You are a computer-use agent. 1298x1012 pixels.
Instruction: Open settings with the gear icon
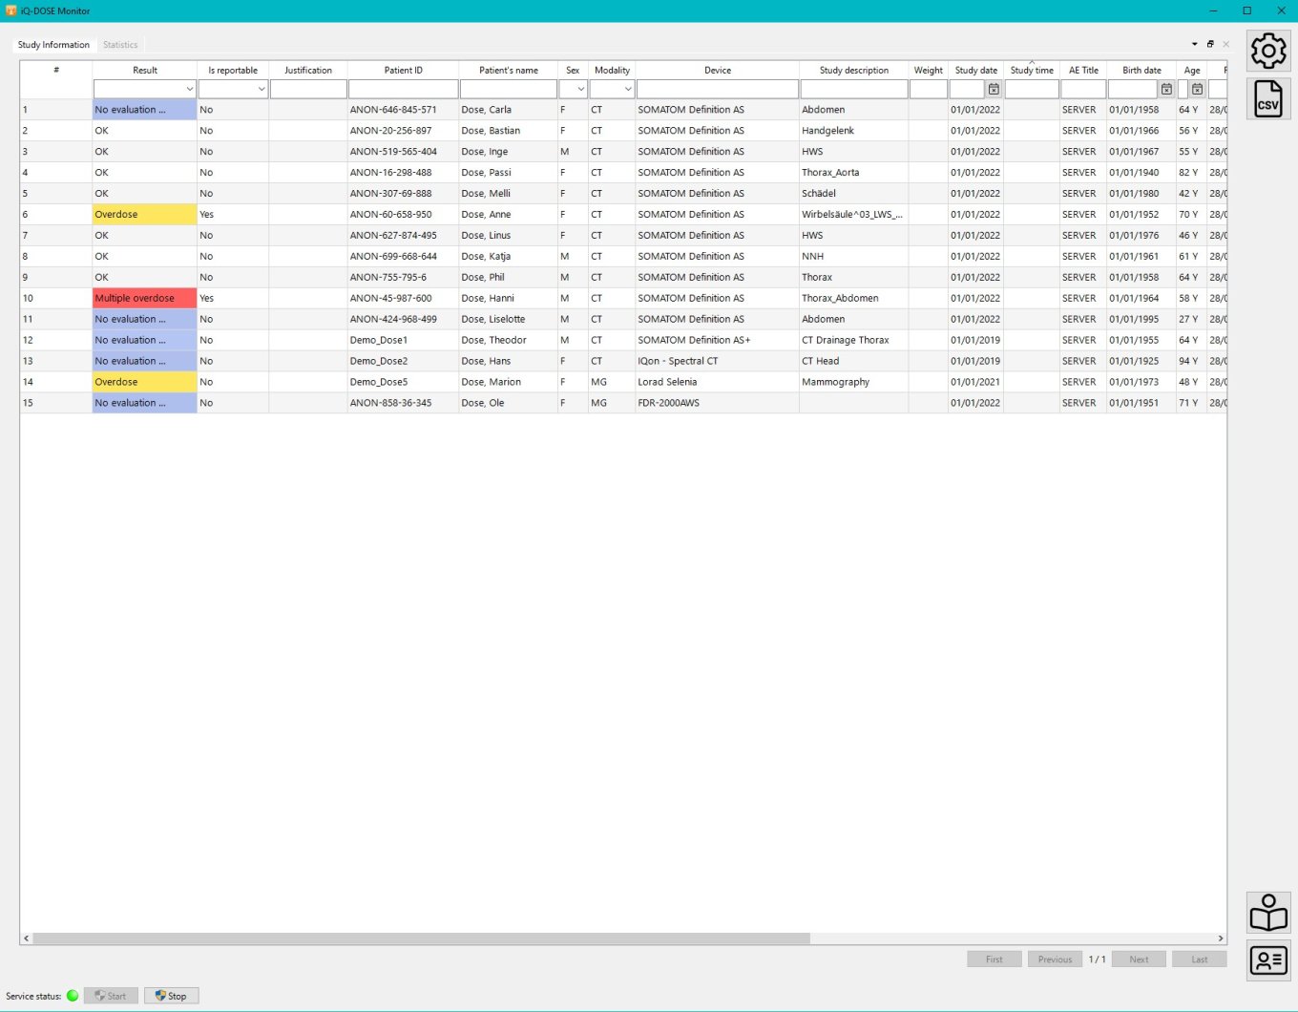pyautogui.click(x=1267, y=51)
